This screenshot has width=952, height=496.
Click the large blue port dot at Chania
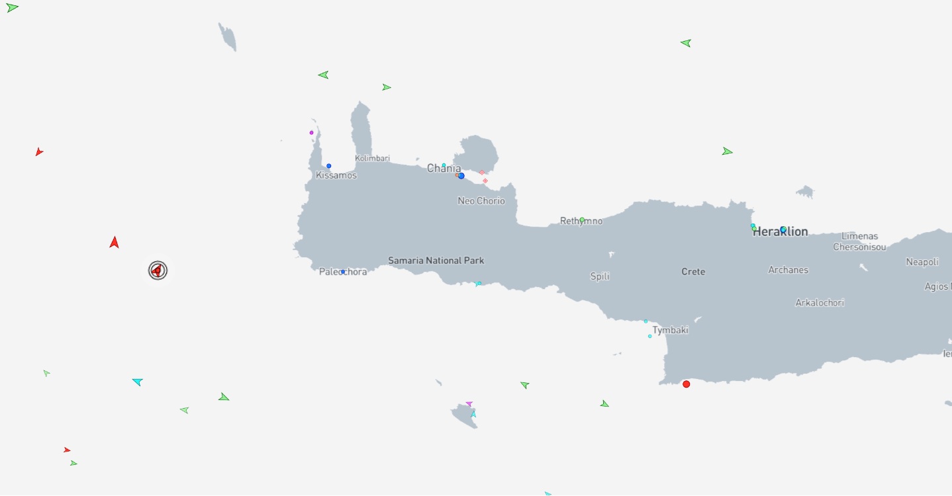point(461,176)
